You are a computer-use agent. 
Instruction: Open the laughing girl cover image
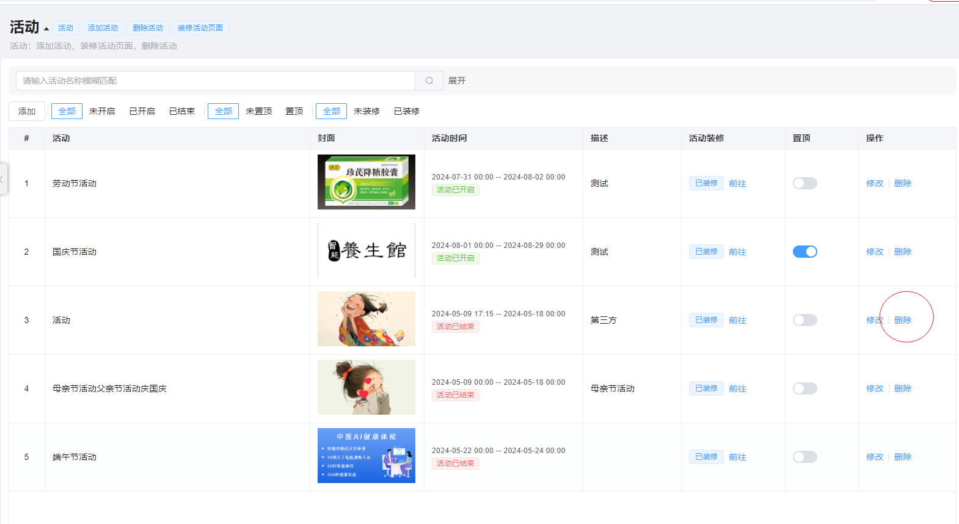click(366, 319)
